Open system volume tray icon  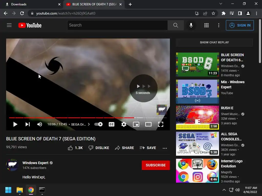(x=237, y=190)
